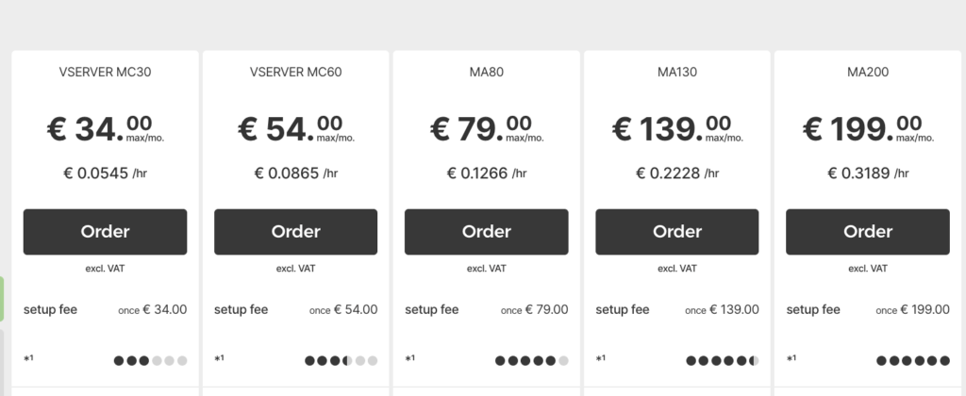Order the MA130 server
This screenshot has height=396, width=966.
click(677, 232)
